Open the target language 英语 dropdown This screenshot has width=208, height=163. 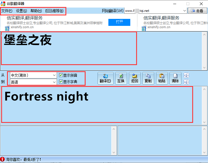click(x=33, y=82)
